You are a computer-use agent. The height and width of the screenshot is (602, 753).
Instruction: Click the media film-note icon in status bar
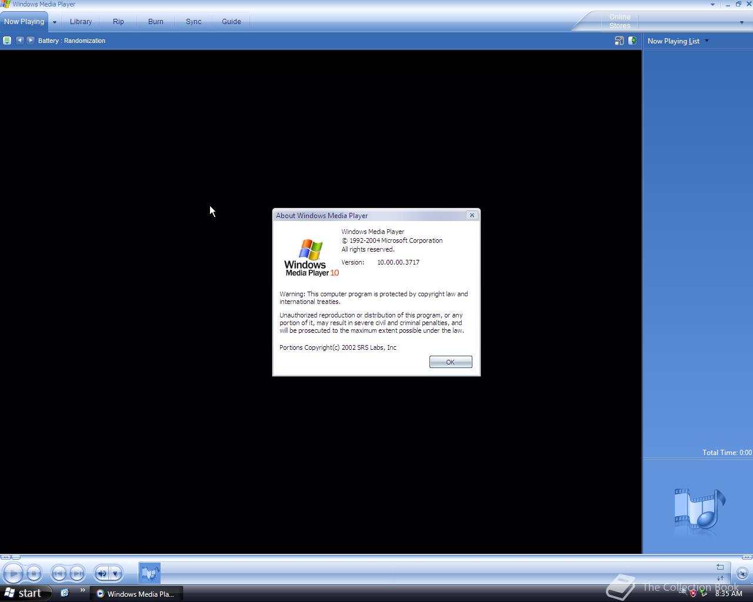pos(150,573)
